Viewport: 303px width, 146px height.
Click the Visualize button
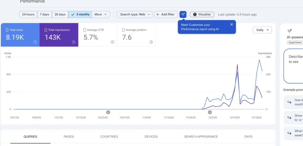(202, 14)
